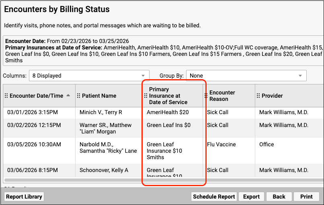The height and width of the screenshot is (205, 324).
Task: Click the horizontal scrollbar under the table
Action: pyautogui.click(x=161, y=180)
